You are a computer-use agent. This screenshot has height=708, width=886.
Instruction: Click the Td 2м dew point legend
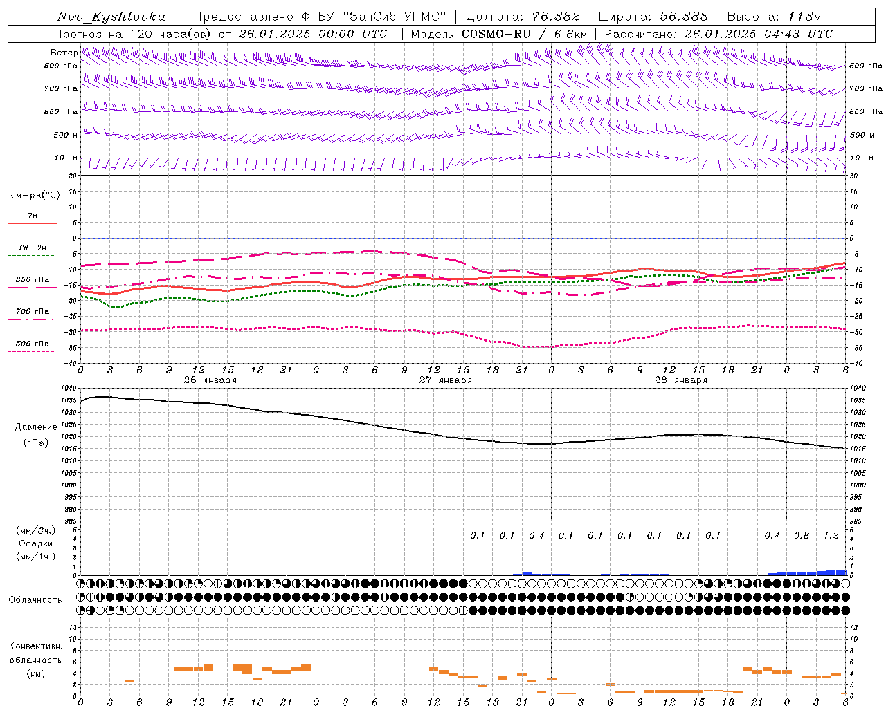click(x=33, y=251)
